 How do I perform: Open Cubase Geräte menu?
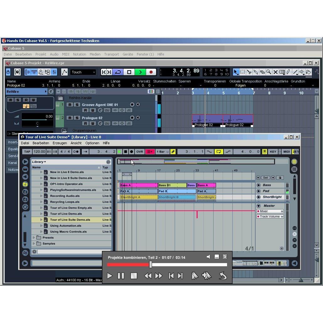(128, 54)
